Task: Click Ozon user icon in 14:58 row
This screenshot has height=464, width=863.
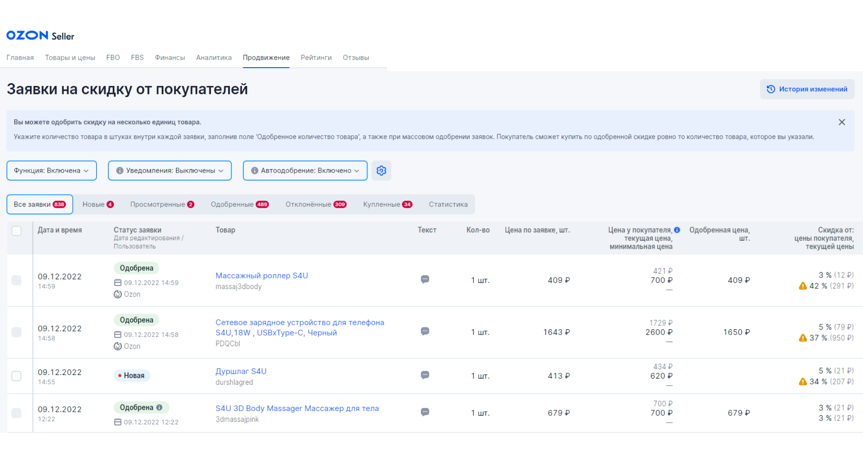Action: [118, 346]
